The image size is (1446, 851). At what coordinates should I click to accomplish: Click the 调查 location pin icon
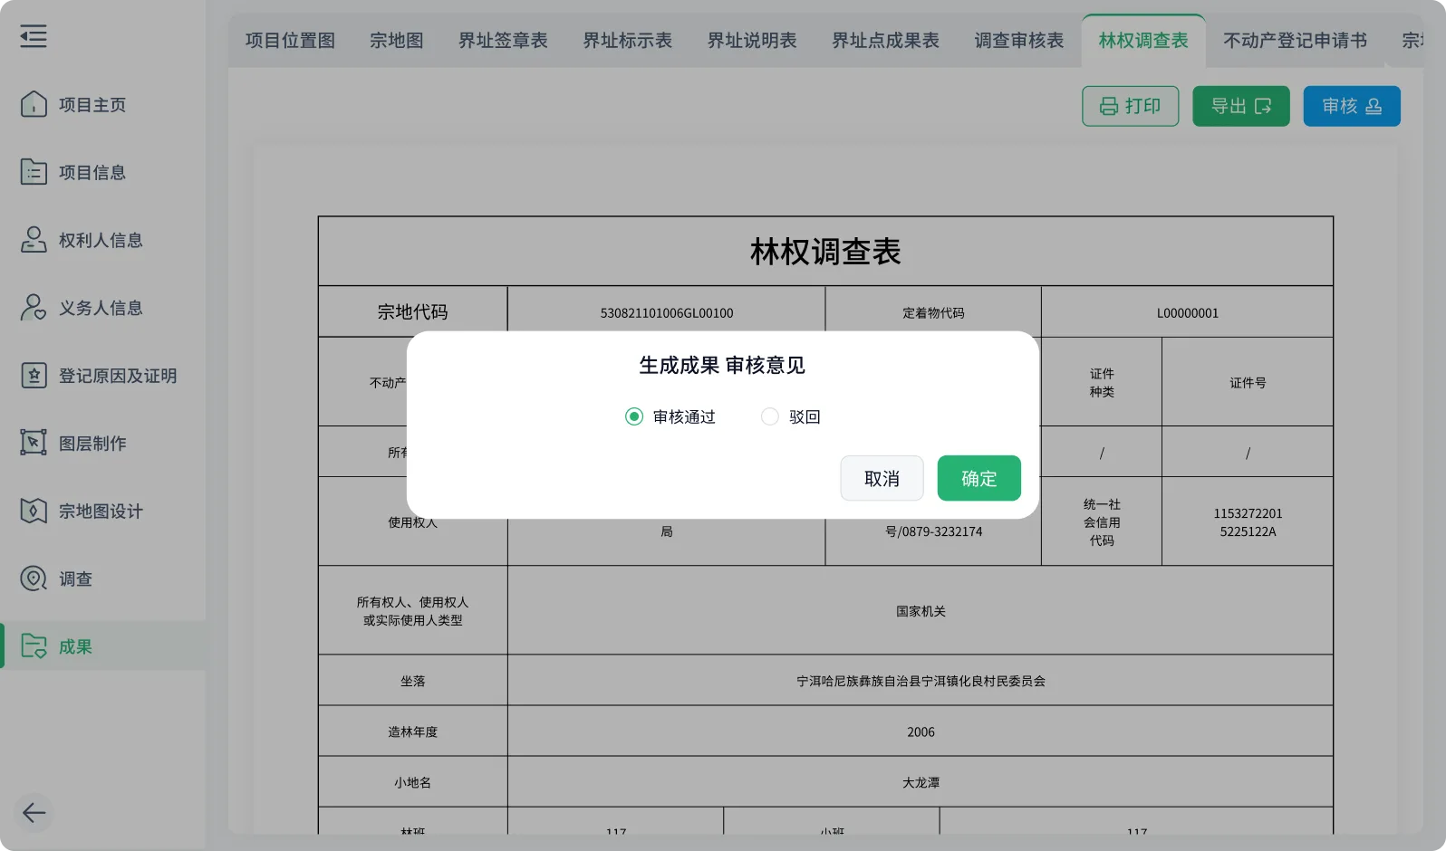coord(34,578)
